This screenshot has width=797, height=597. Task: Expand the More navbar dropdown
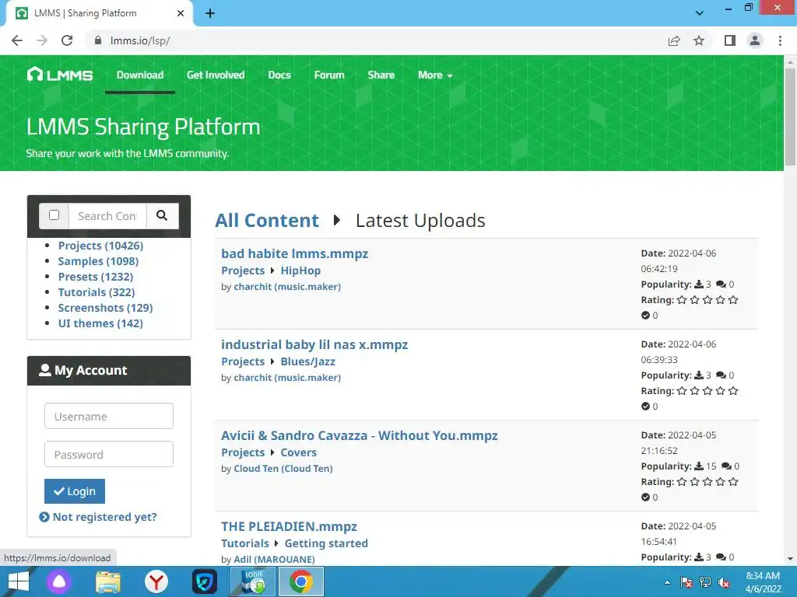pyautogui.click(x=435, y=75)
